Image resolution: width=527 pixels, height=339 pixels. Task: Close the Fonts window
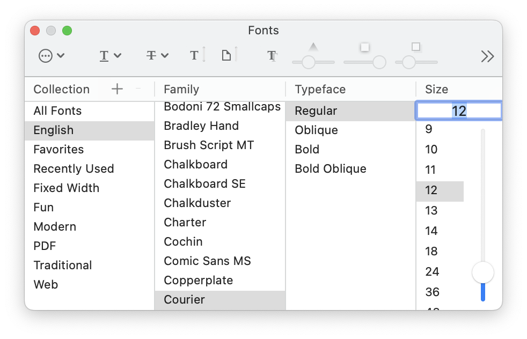35,31
